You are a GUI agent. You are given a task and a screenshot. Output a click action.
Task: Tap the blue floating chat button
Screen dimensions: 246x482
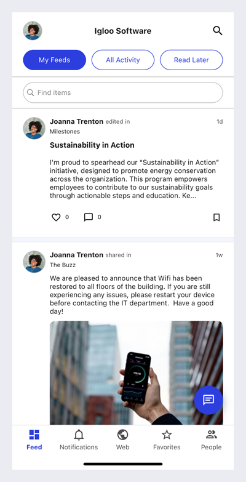[x=208, y=400]
